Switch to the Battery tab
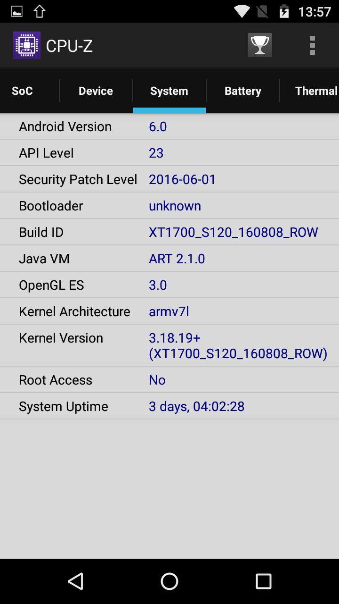The height and width of the screenshot is (604, 339). [x=242, y=91]
